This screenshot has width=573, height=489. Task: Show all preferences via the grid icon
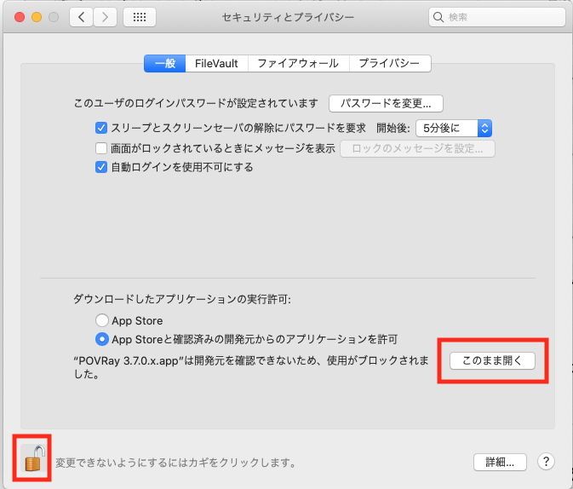tap(139, 17)
